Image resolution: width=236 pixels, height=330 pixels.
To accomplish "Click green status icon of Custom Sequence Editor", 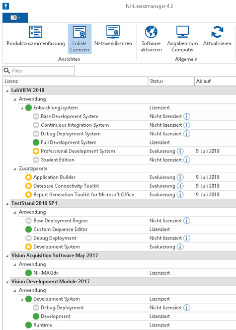I will [x=28, y=229].
